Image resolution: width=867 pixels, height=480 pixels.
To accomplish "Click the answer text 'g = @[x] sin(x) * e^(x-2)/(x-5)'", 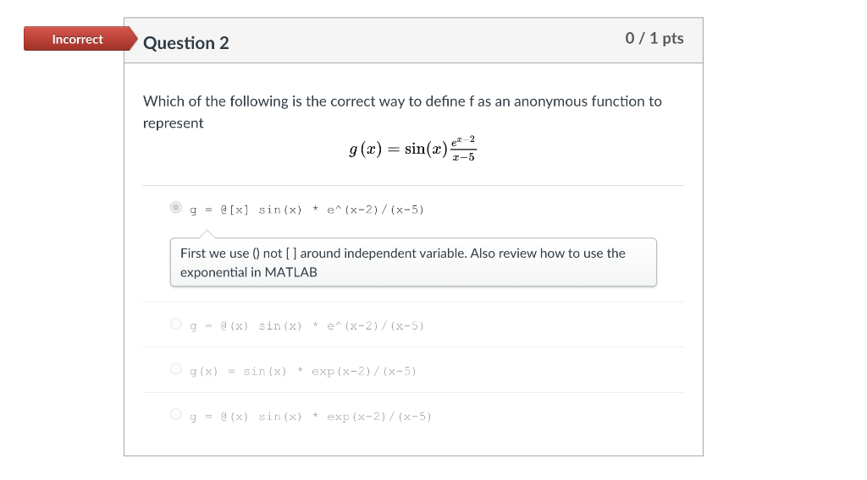I will point(306,209).
